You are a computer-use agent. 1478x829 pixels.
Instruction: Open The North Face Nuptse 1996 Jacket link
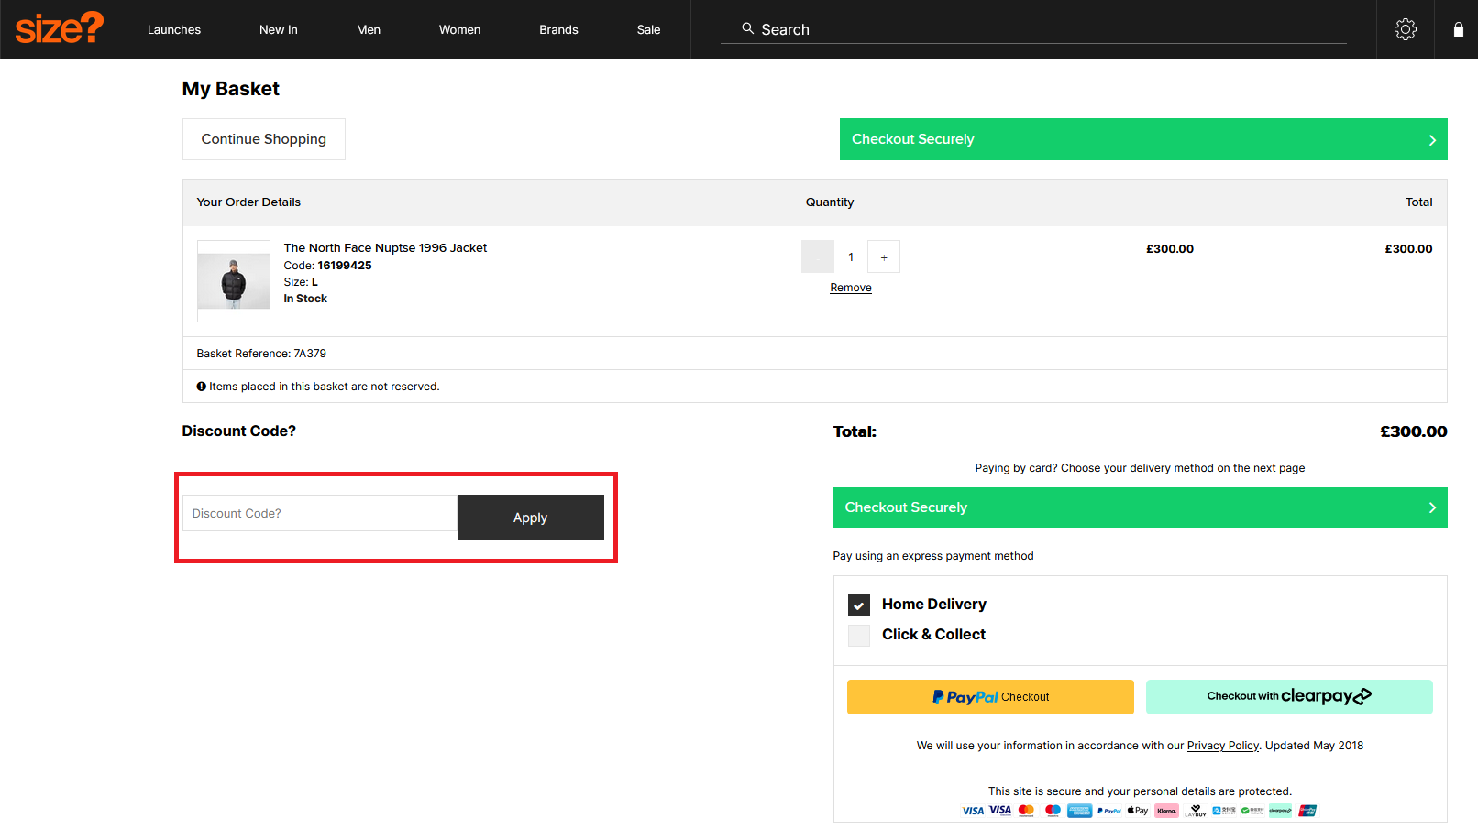[385, 248]
